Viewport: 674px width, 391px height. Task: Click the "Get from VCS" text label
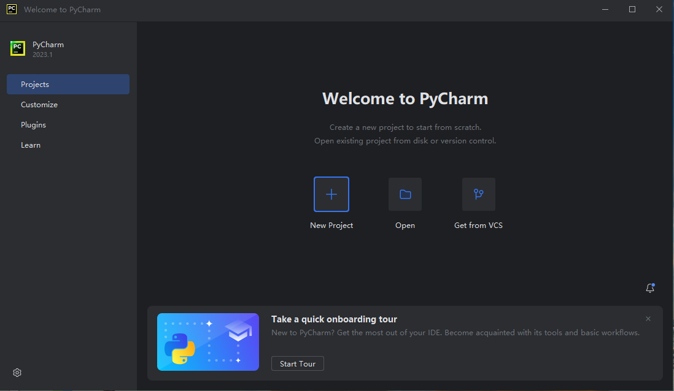point(478,226)
